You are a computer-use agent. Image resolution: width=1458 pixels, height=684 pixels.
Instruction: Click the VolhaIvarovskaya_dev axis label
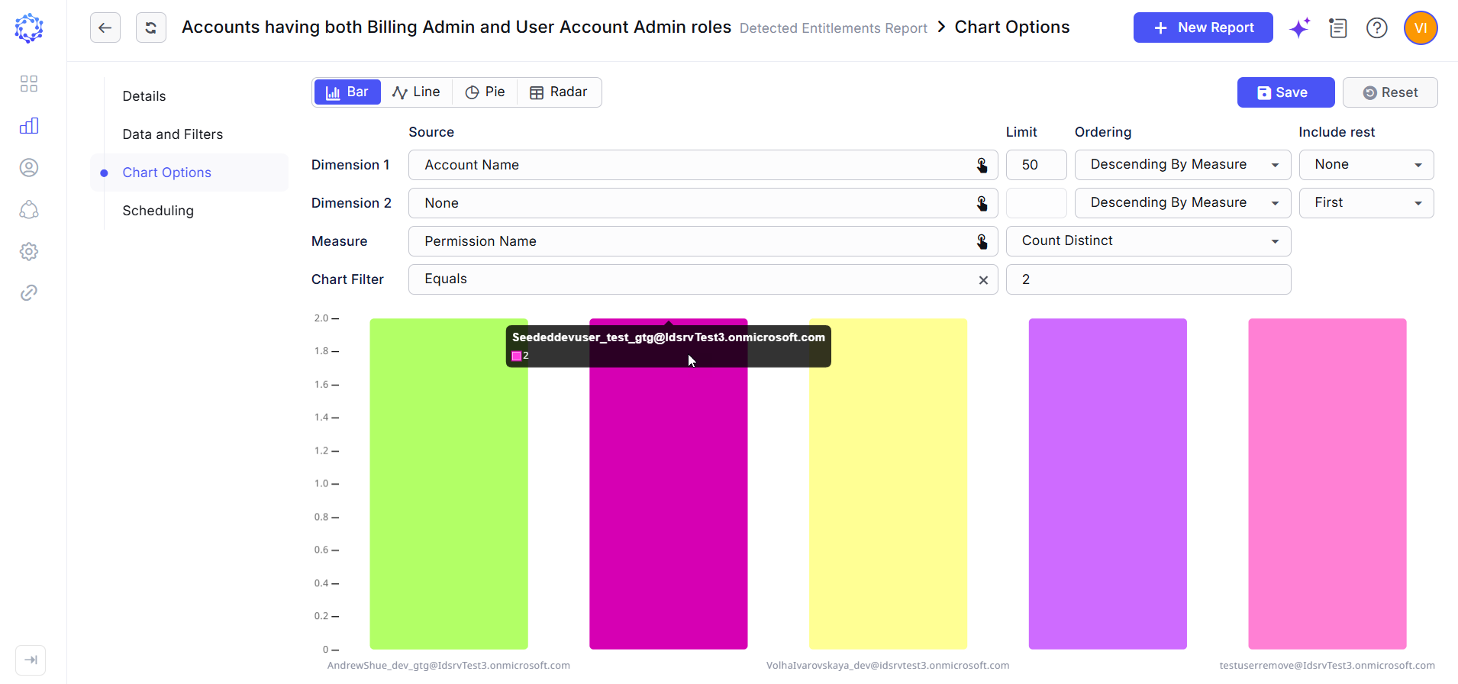point(888,666)
